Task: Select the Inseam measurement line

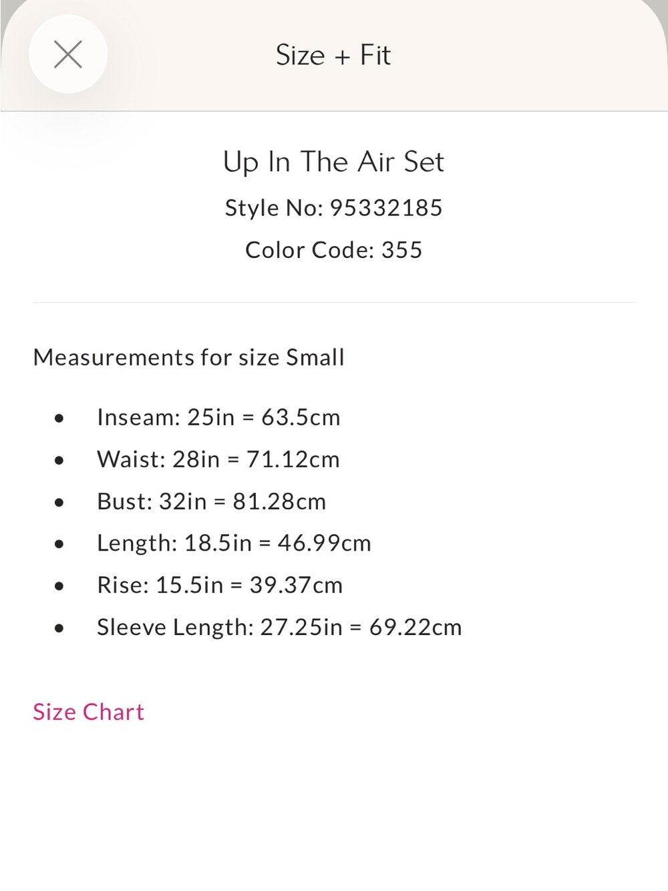Action: [x=218, y=417]
